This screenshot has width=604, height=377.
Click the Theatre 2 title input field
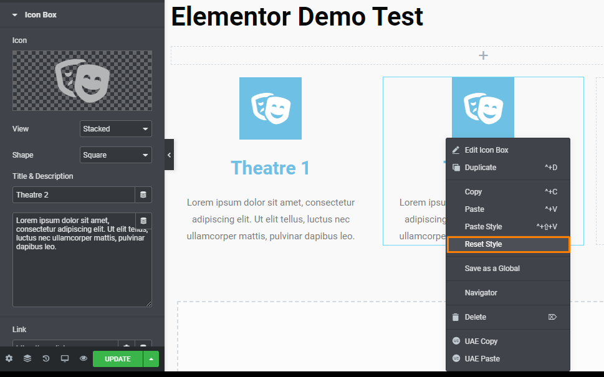(x=74, y=195)
